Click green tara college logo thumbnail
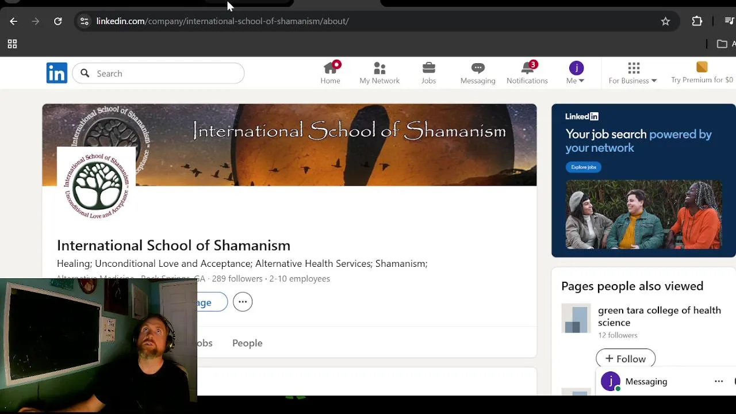The height and width of the screenshot is (414, 736). click(576, 319)
